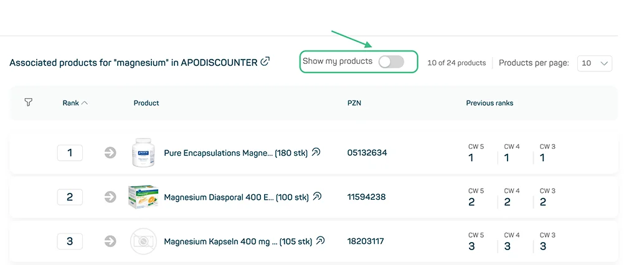Select PZN 05132634
This screenshot has width=629, height=265.
click(x=367, y=153)
